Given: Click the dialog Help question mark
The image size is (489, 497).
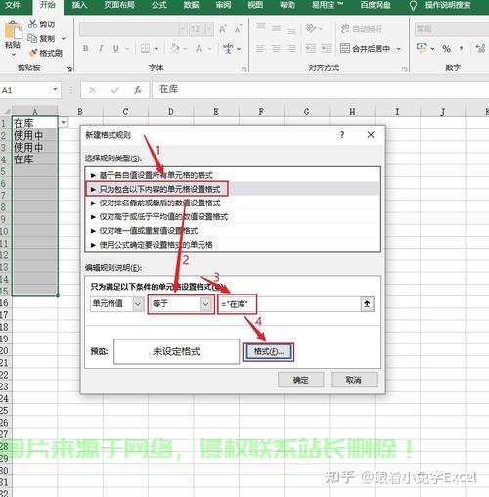Looking at the screenshot, I should [342, 134].
